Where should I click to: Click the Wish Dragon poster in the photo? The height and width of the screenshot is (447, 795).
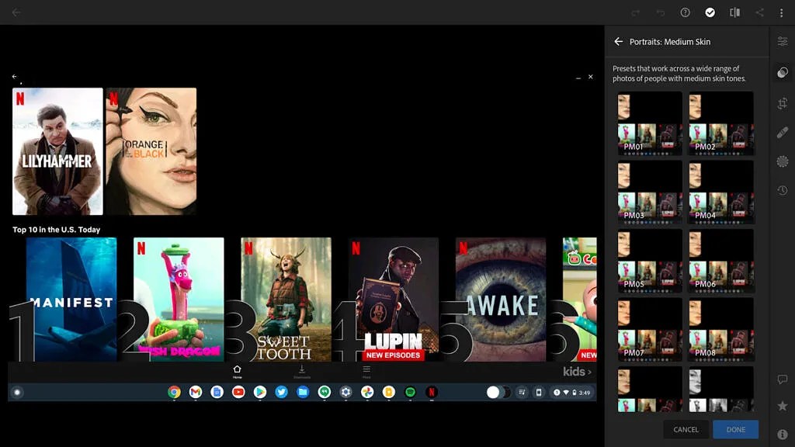pos(179,300)
